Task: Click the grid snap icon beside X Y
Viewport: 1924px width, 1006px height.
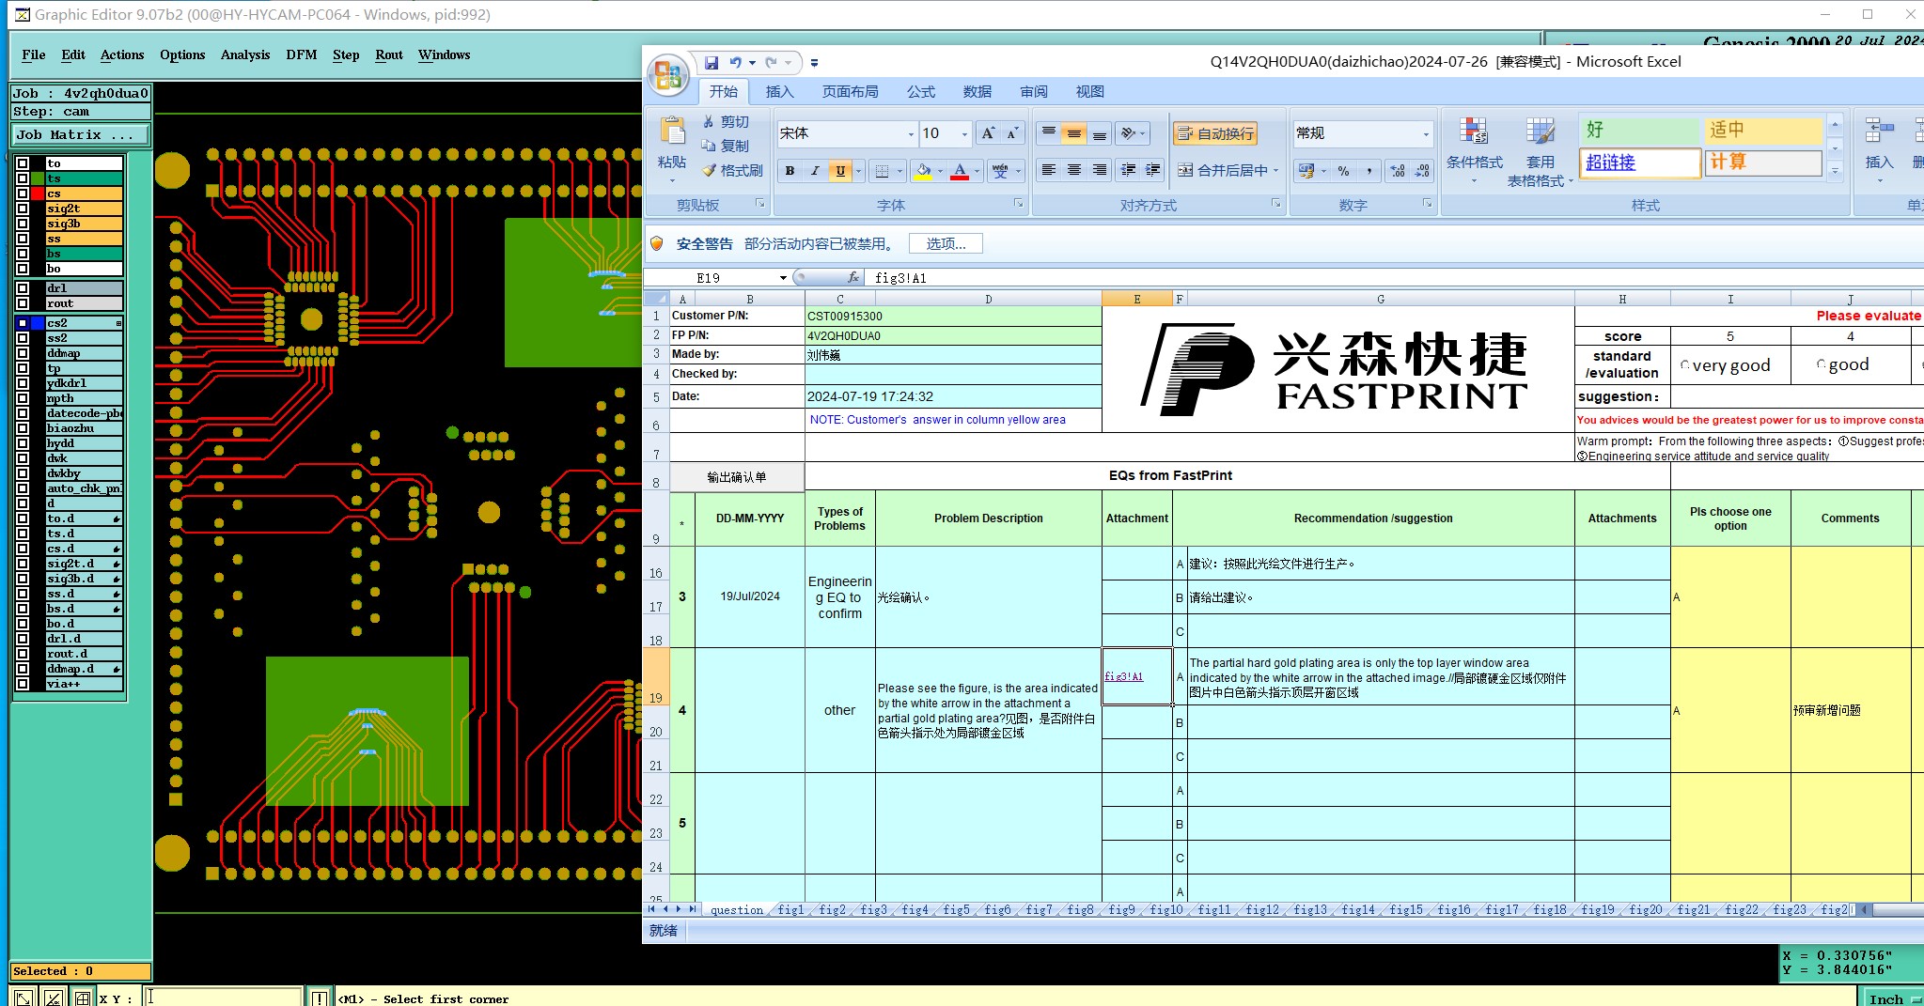Action: [x=83, y=998]
